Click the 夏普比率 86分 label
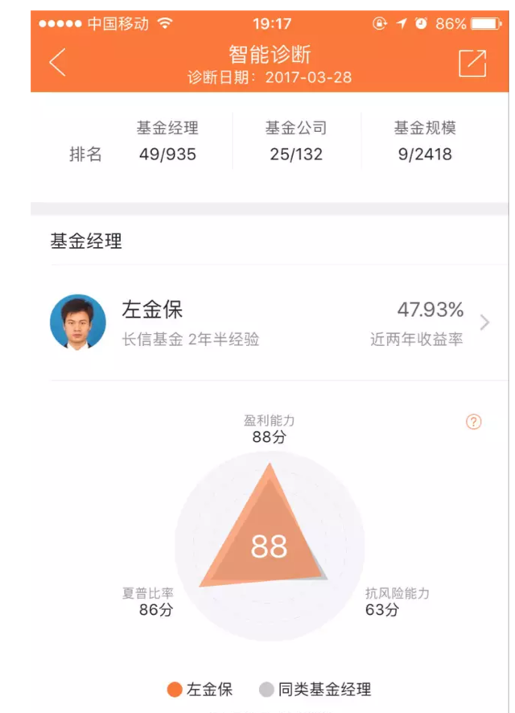Screen dimensions: 515x713 click(x=148, y=601)
